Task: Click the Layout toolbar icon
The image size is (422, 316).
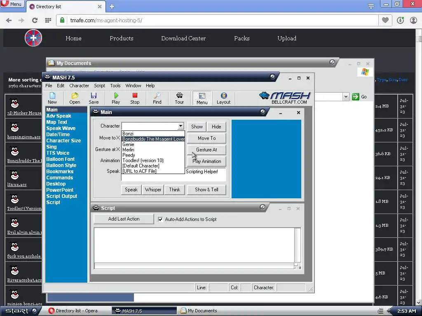Action: pyautogui.click(x=224, y=98)
